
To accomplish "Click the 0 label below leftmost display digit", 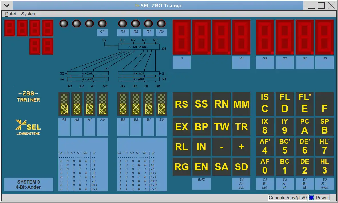I will (181, 63).
